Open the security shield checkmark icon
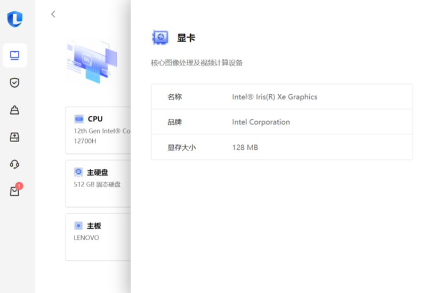This screenshot has width=426, height=293. [14, 83]
